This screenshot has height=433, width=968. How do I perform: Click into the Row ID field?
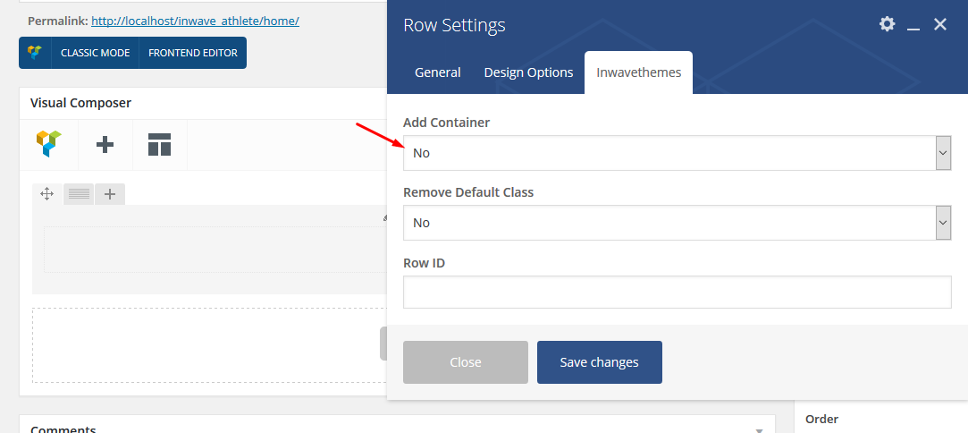[678, 293]
